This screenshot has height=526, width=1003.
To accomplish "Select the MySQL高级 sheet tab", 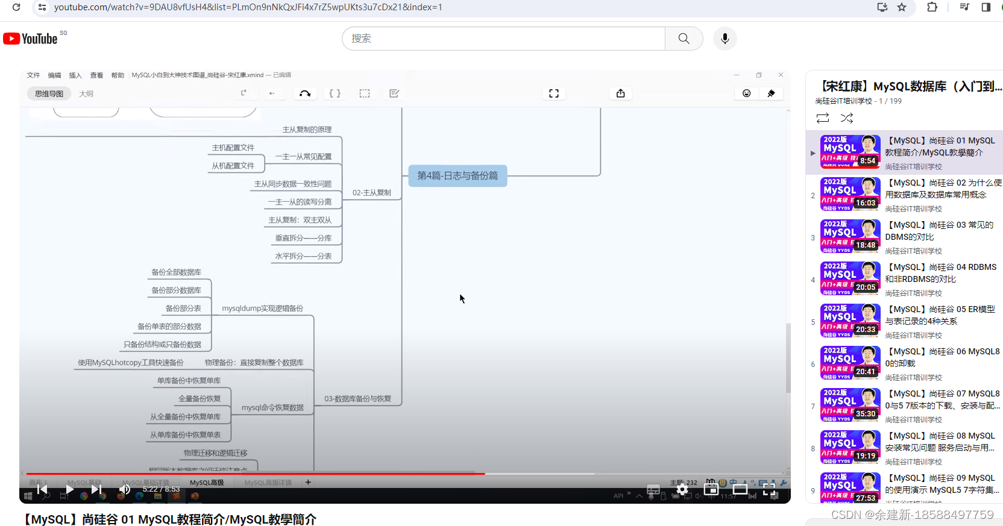I will pyautogui.click(x=207, y=483).
